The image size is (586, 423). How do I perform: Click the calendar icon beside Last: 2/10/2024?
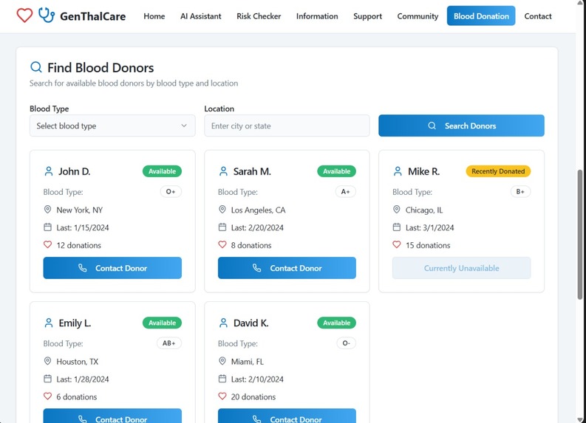pyautogui.click(x=222, y=379)
